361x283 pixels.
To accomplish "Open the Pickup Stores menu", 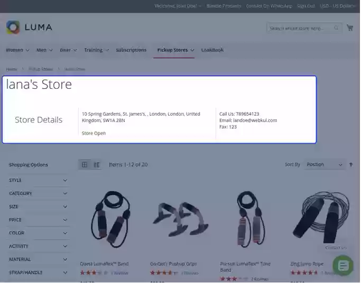I will click(x=175, y=50).
